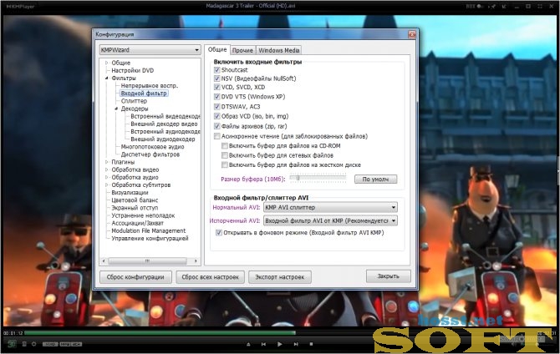Collapse the Фильтры tree node
Viewport: 560px width, 354px height.
(106, 78)
